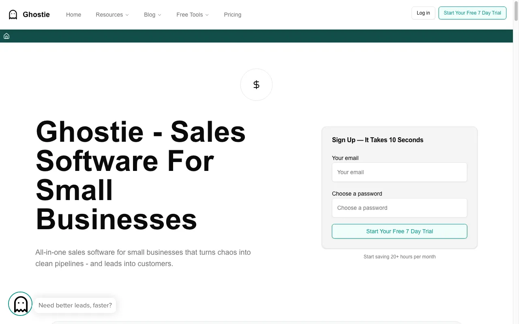Click header Start Your Free 7 Day Trial

point(472,13)
